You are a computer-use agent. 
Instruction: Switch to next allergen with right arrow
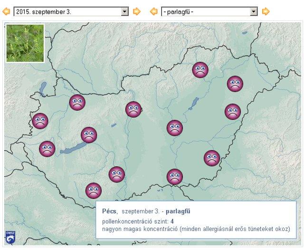(x=266, y=11)
